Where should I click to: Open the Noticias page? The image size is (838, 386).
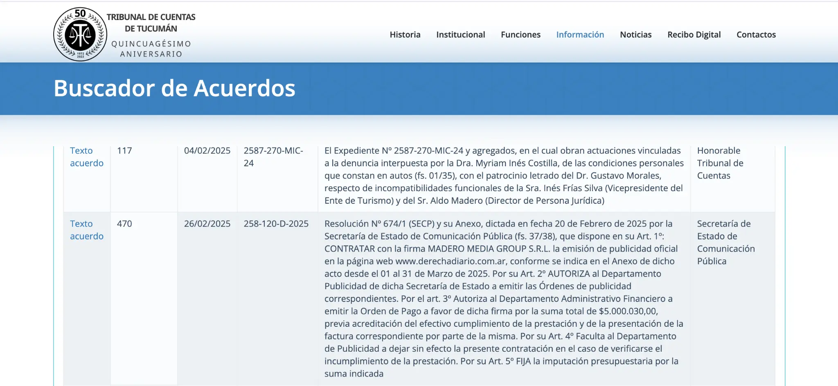pyautogui.click(x=636, y=35)
